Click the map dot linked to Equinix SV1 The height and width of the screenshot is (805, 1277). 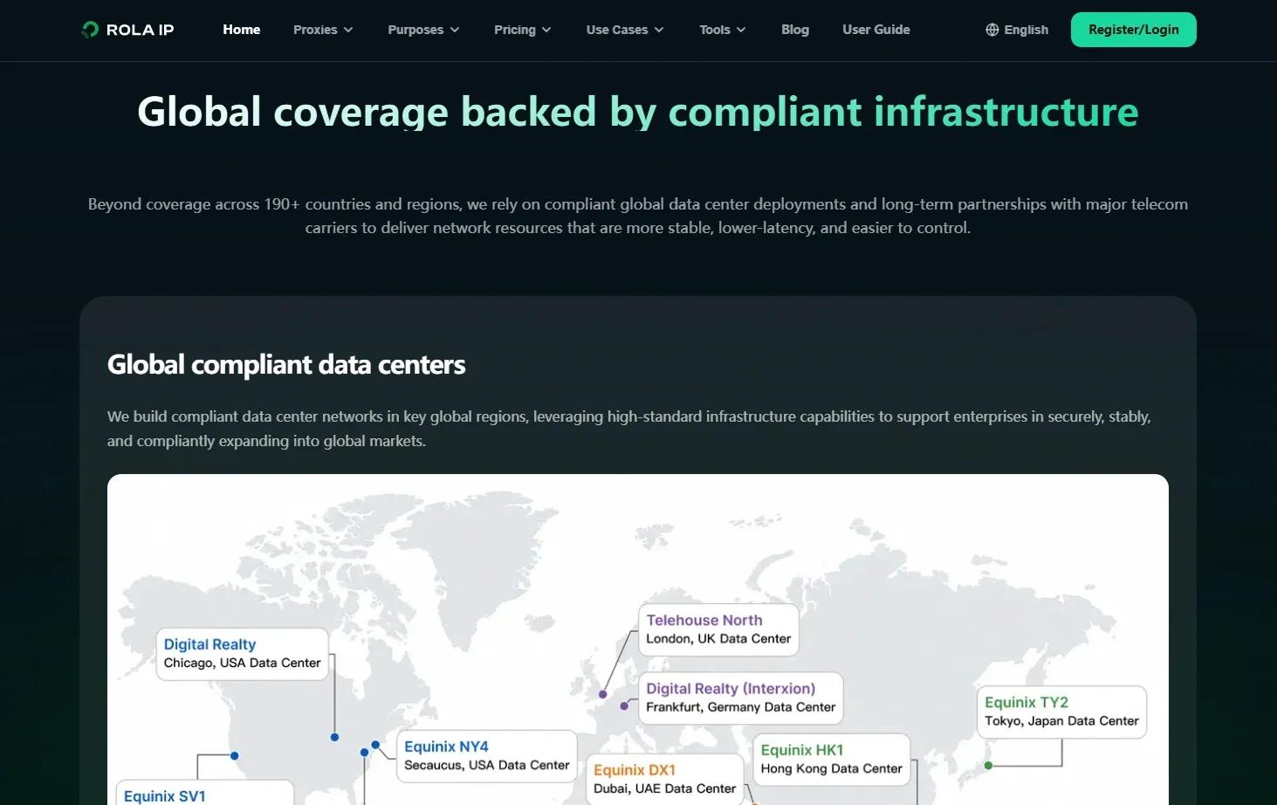tap(234, 756)
